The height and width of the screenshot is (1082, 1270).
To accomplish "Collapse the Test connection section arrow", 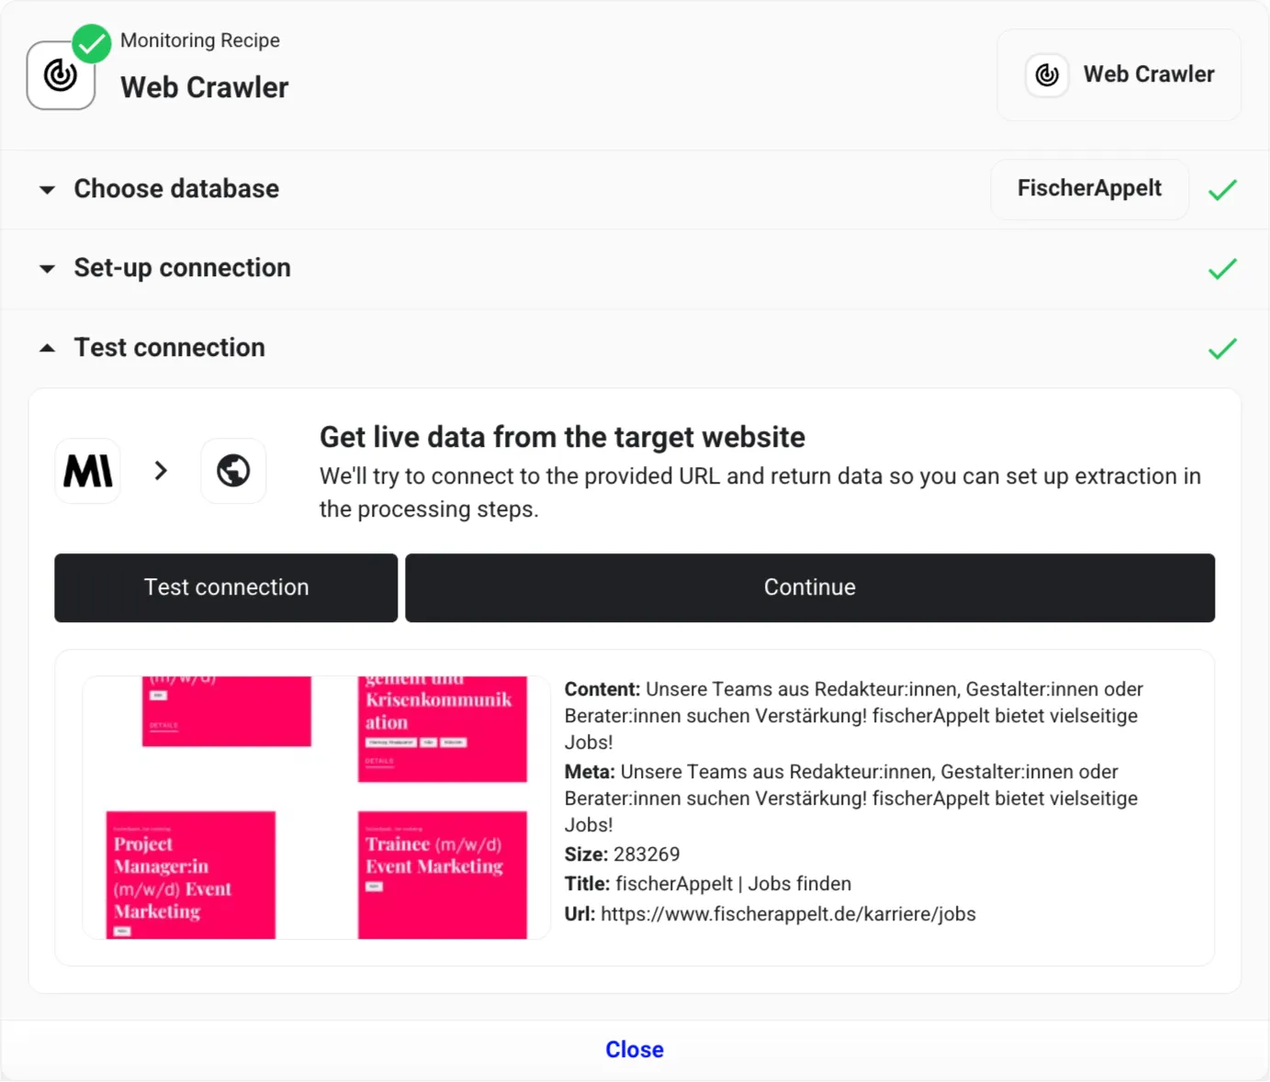I will coord(48,349).
